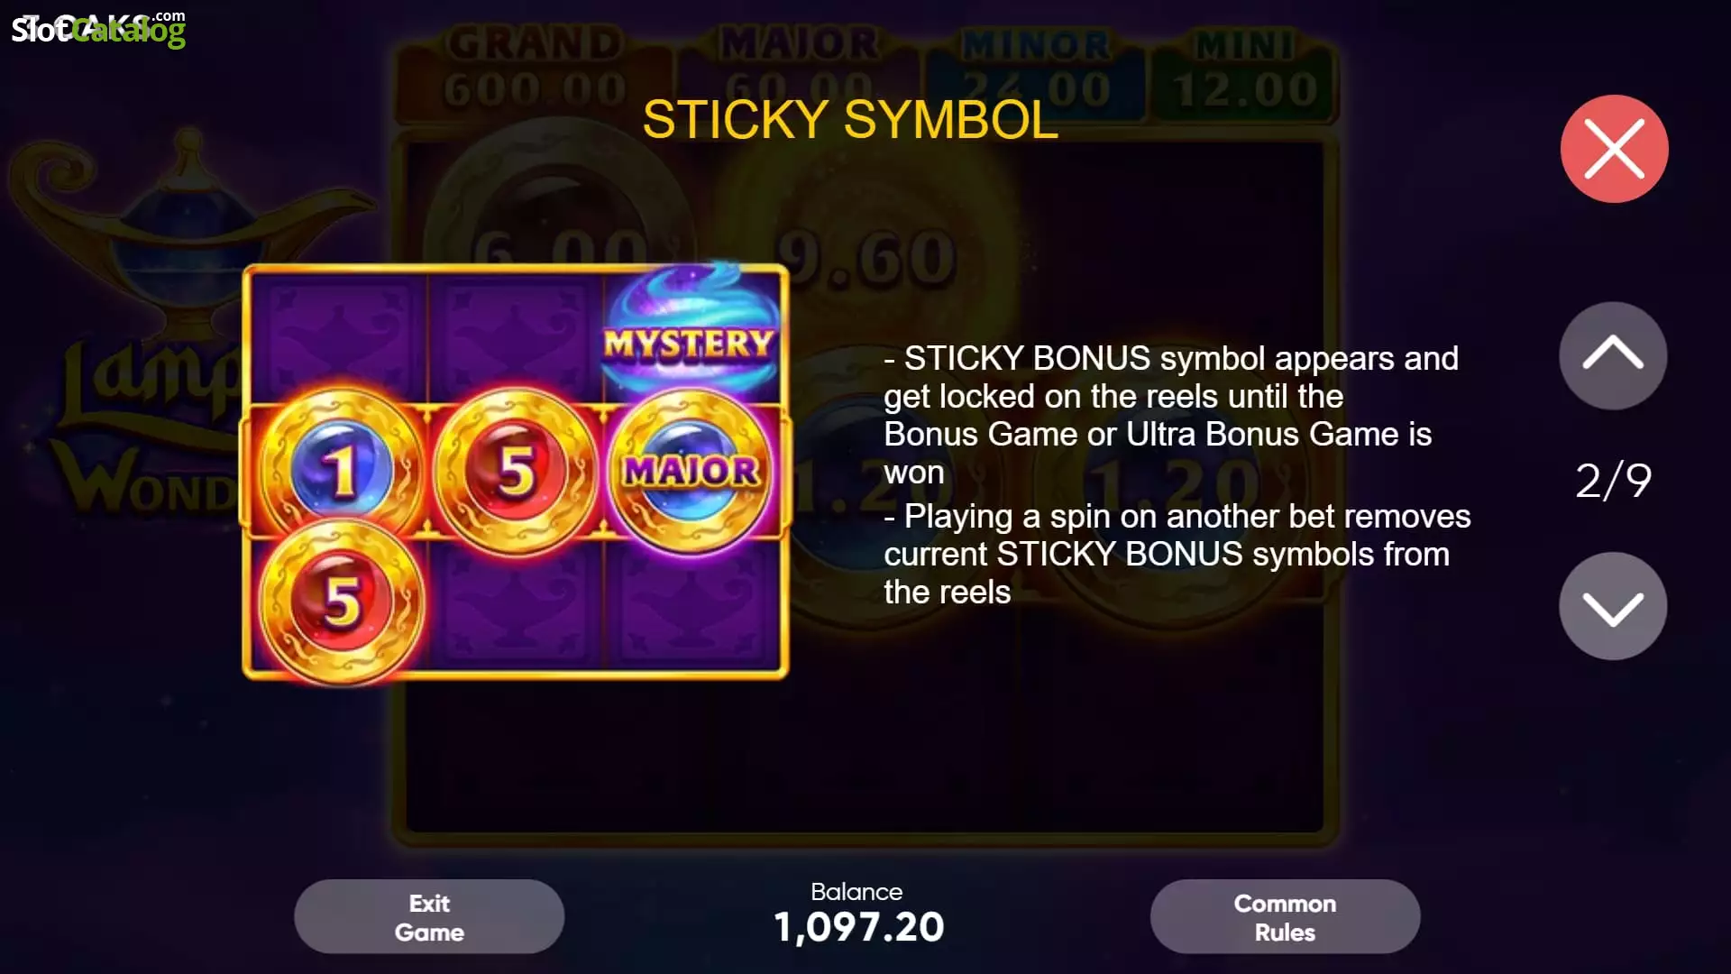1731x974 pixels.
Task: Click the Sticky Symbol heading
Action: (850, 119)
